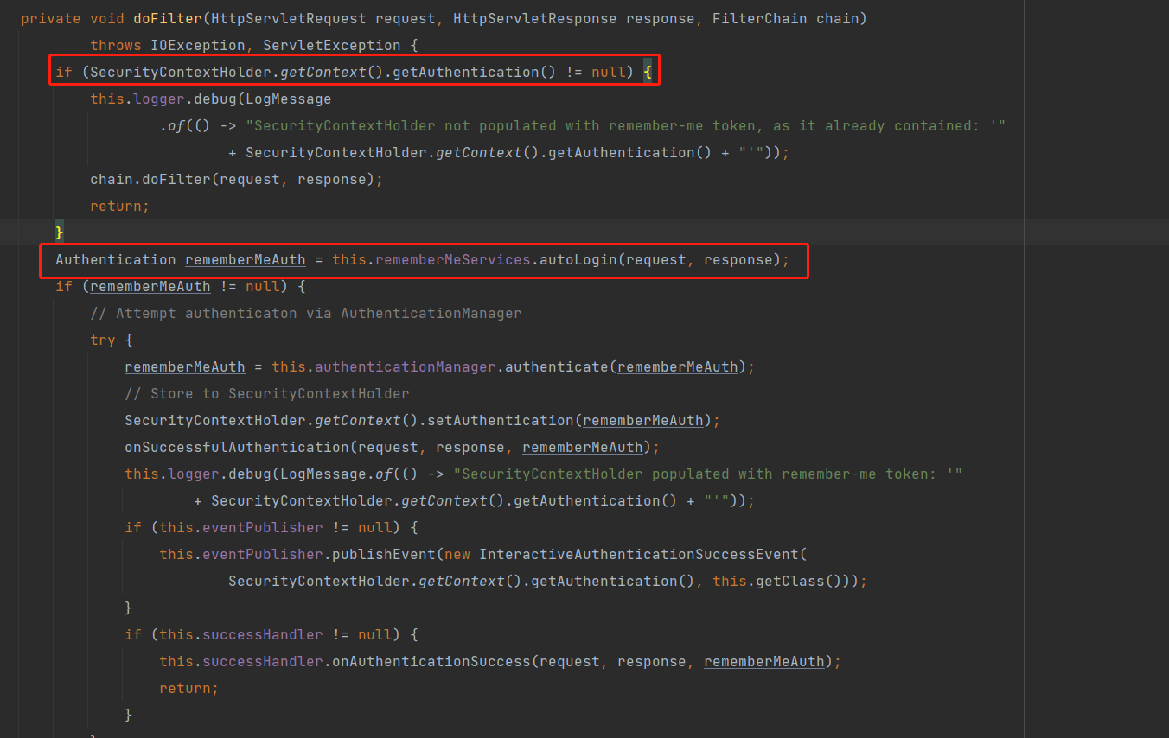Click the highlighted closing brace near the gutter
The width and height of the screenshot is (1169, 738).
click(58, 232)
